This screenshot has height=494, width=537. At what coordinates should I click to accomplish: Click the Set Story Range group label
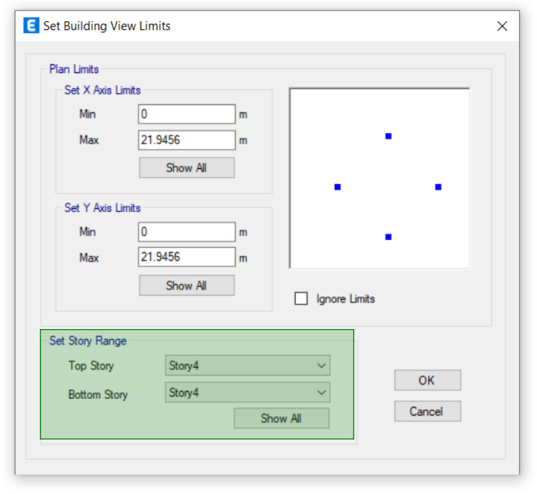pos(87,340)
